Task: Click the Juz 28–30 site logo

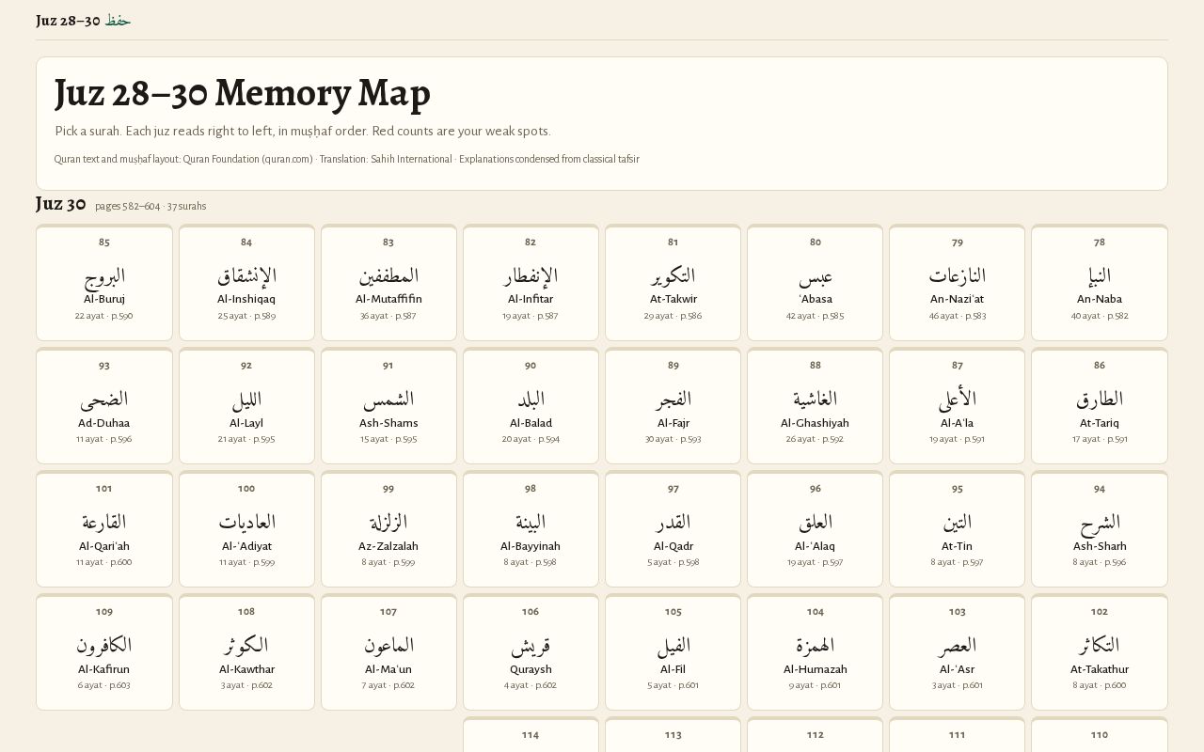Action: pyautogui.click(x=83, y=21)
